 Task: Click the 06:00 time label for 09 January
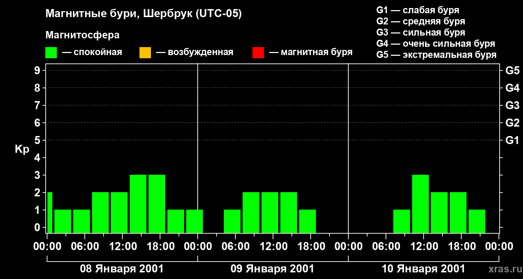point(235,246)
